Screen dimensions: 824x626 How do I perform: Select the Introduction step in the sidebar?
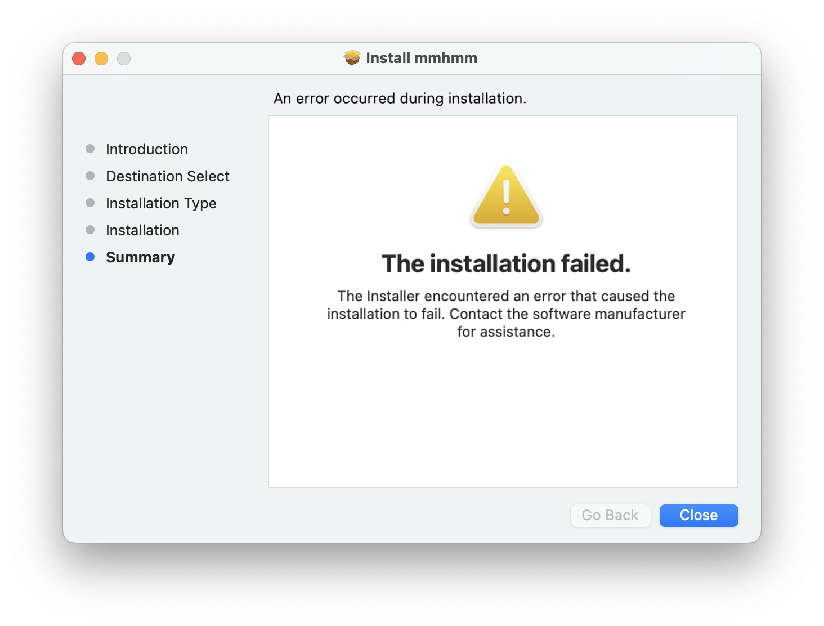click(x=146, y=149)
